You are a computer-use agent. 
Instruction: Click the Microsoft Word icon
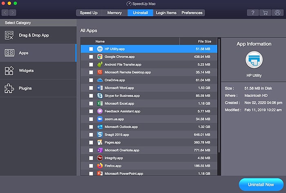[100, 88]
